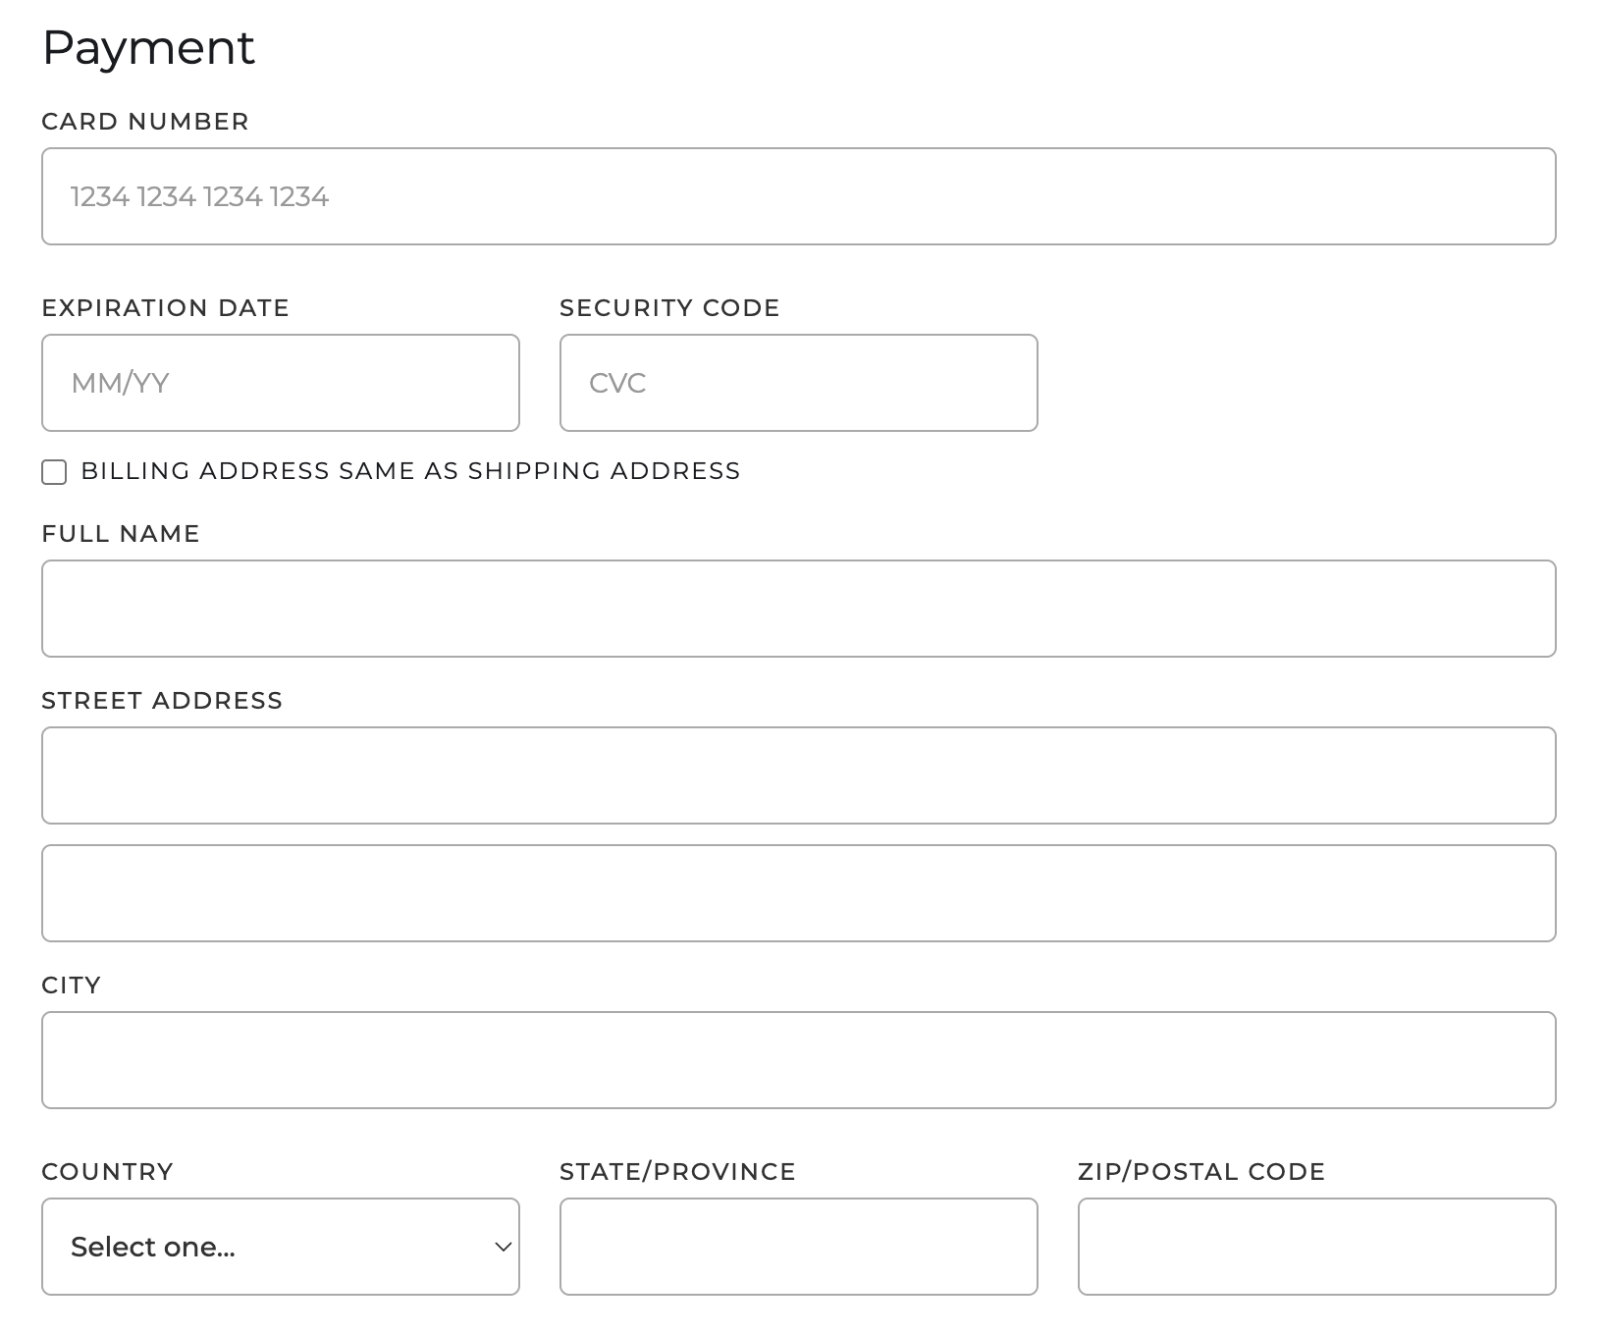1598x1333 pixels.
Task: Click the Card Number input field
Action: click(798, 196)
